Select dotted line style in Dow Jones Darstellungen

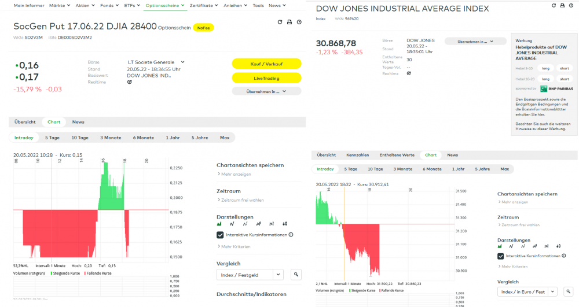click(x=523, y=246)
